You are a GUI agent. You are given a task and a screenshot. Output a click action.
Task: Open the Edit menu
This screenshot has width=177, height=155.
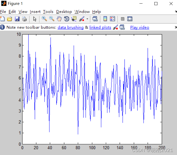12,12
